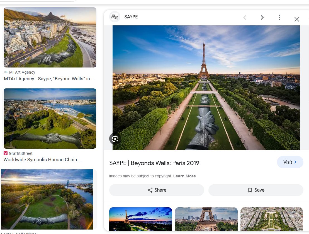Image resolution: width=309 pixels, height=234 pixels.
Task: Open related aerial Champ de Mars thumbnail
Action: (272, 219)
